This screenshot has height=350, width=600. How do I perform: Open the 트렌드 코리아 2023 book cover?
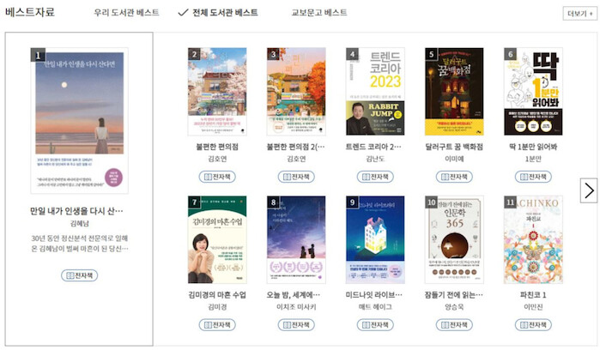point(375,91)
